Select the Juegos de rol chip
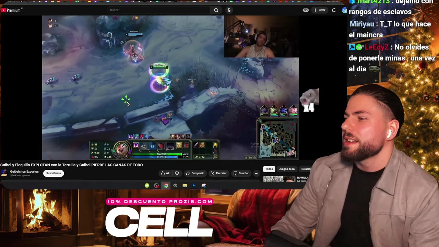 click(287, 169)
